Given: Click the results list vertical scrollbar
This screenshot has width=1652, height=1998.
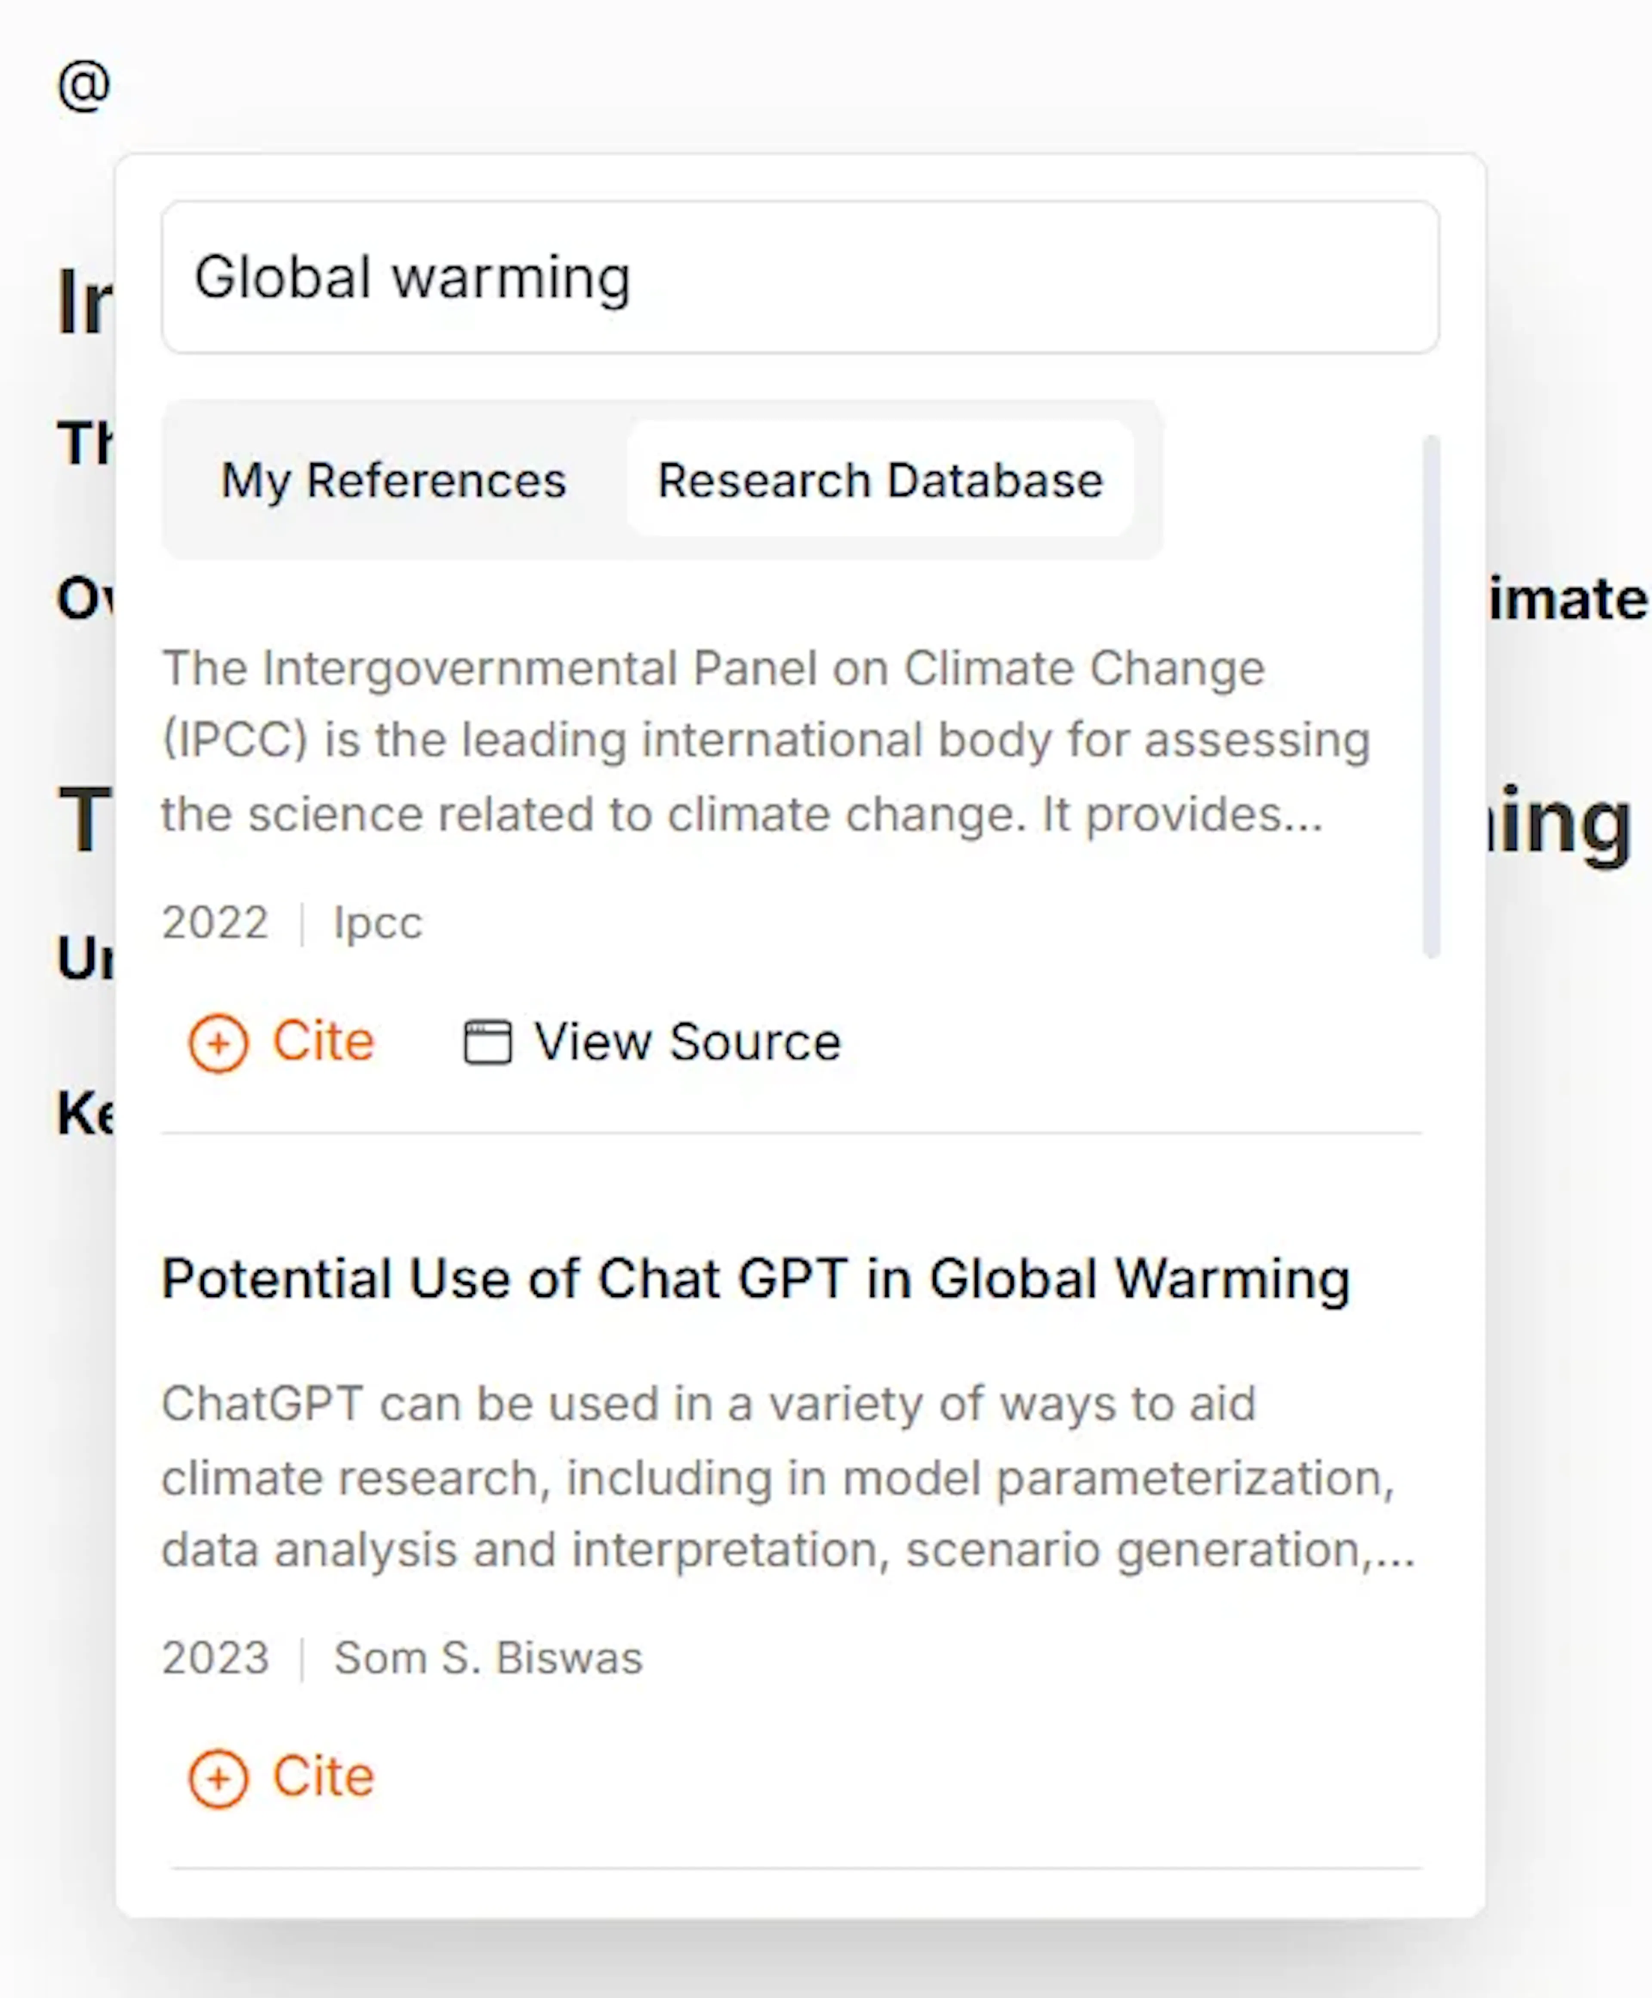Looking at the screenshot, I should (x=1430, y=695).
